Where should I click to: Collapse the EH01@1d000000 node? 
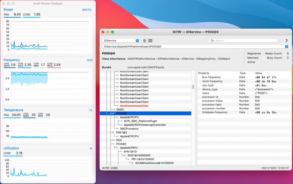coord(125,155)
